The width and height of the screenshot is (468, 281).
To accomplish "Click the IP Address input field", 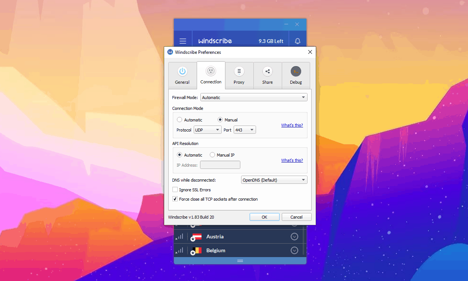I will coord(220,165).
